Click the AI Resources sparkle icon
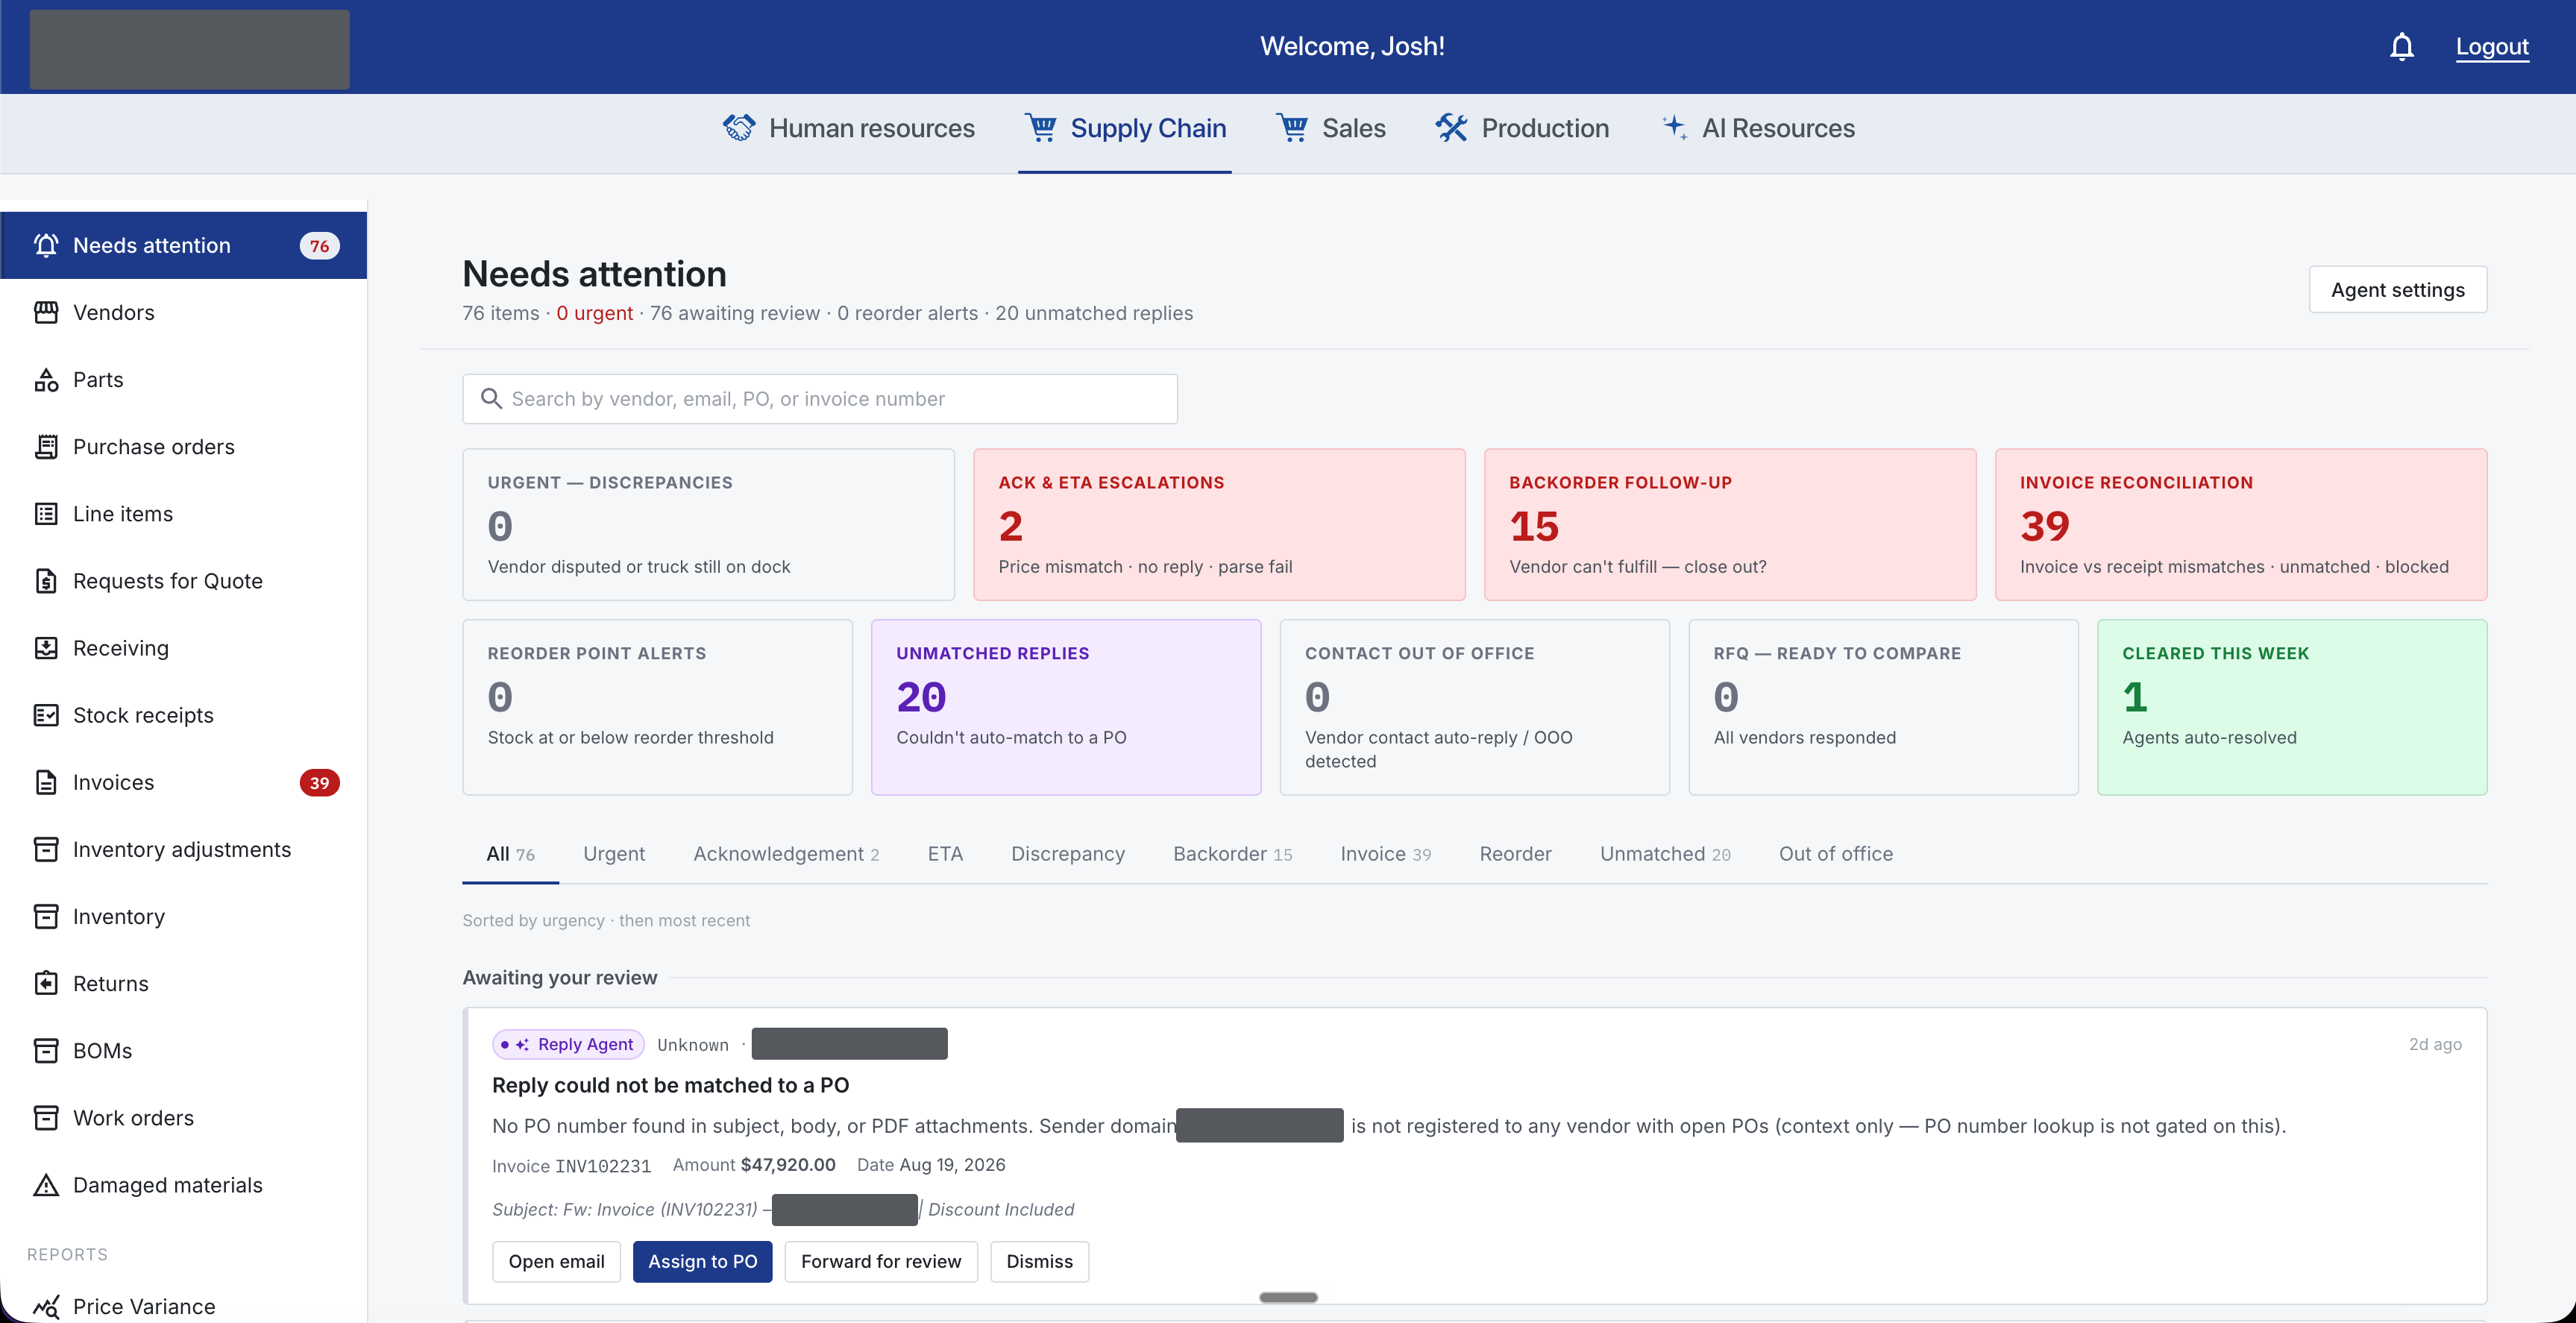 1675,128
